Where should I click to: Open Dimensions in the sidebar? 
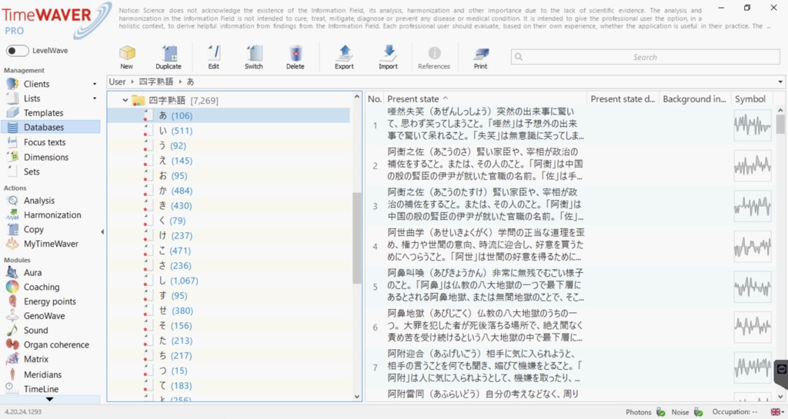46,157
